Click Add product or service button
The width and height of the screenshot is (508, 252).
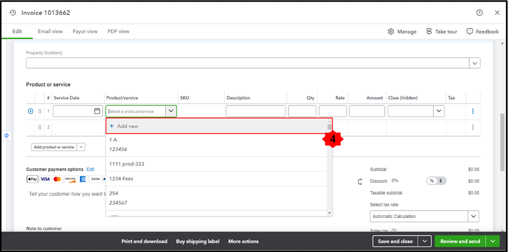coord(54,147)
